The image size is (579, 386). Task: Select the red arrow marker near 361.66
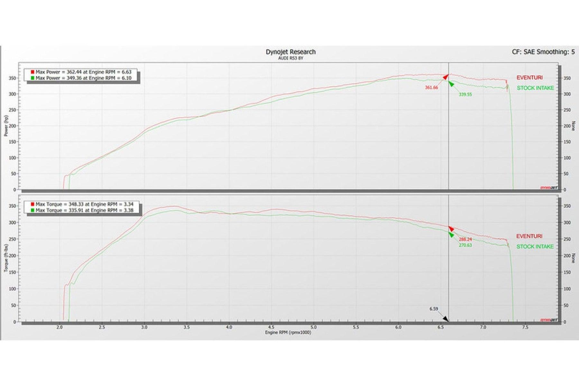pyautogui.click(x=446, y=77)
